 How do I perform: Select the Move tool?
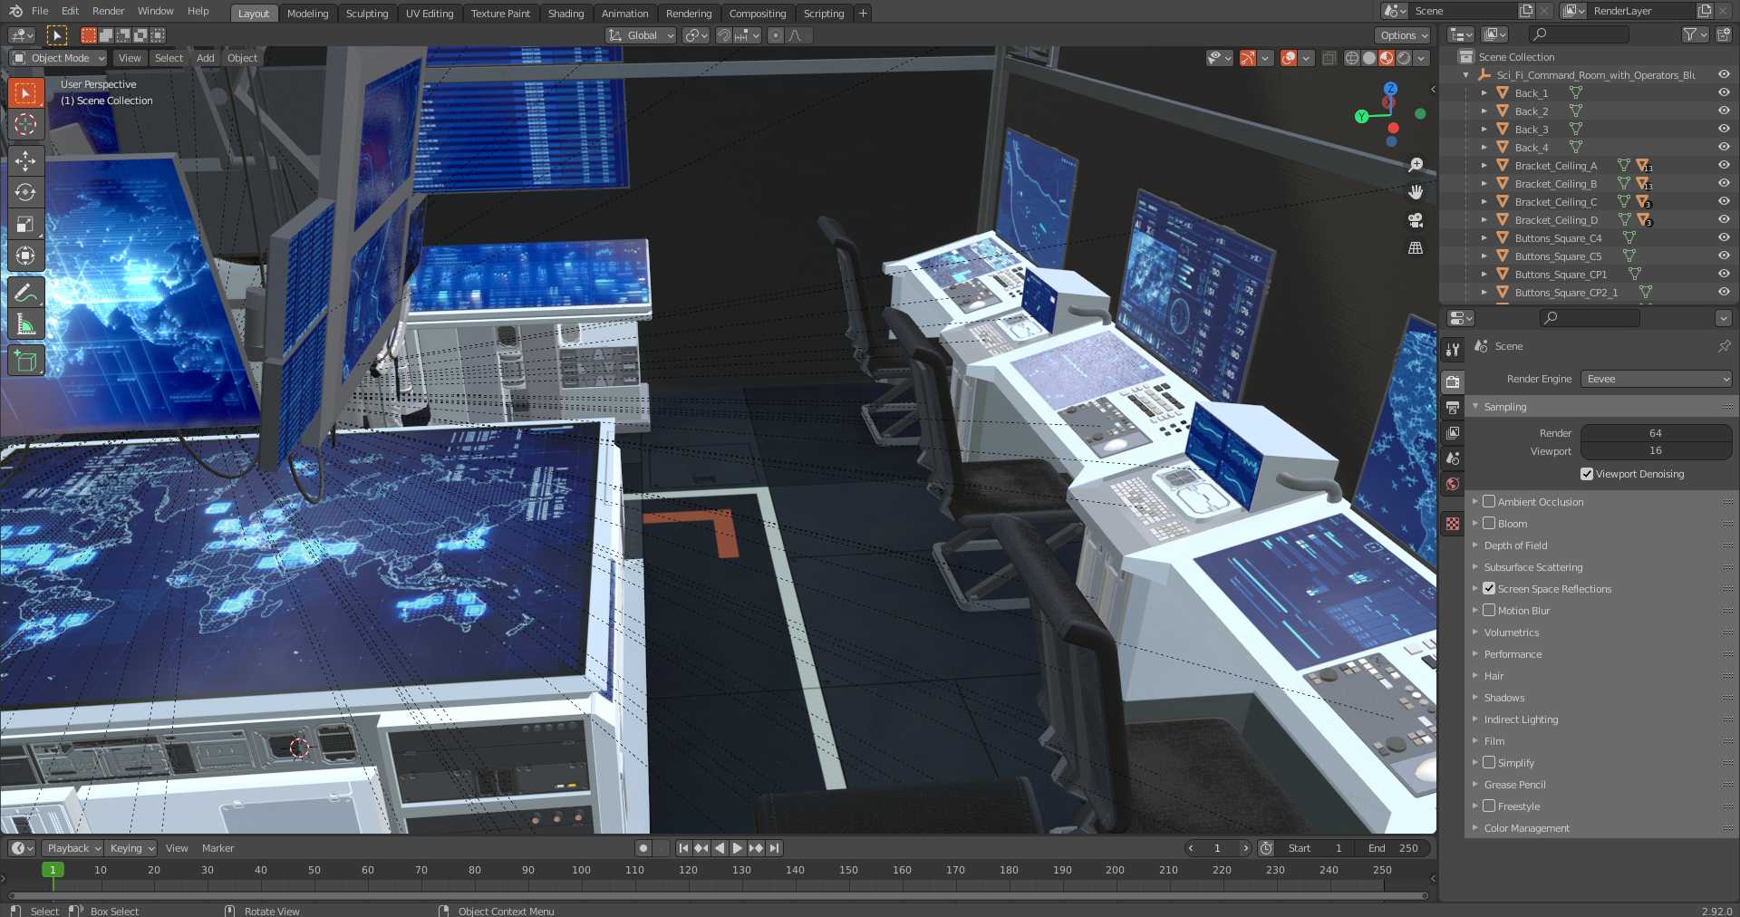25,161
